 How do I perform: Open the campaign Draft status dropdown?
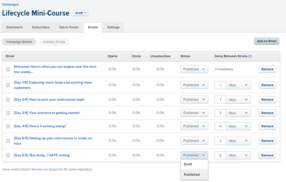point(81,13)
